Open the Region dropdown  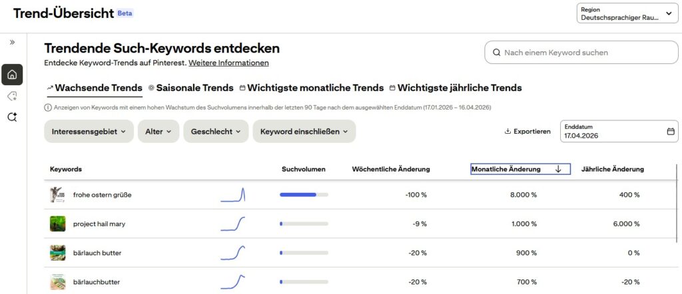click(x=627, y=15)
